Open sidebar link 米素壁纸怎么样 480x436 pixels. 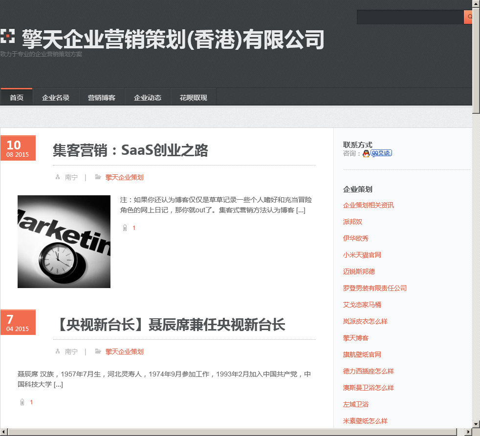point(365,421)
